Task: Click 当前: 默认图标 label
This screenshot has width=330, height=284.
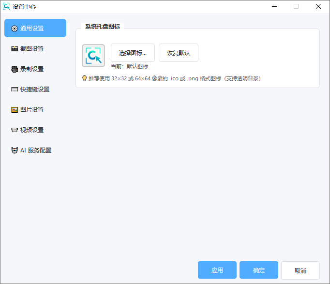Action: click(x=129, y=66)
